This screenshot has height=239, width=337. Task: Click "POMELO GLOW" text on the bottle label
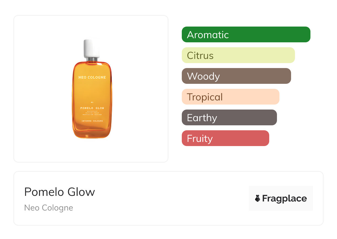[92, 108]
